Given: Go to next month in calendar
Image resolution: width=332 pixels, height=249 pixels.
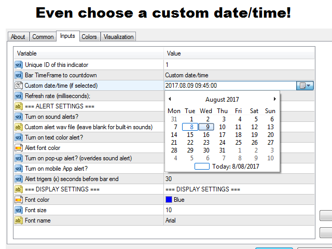Looking at the screenshot, I should click(275, 99).
